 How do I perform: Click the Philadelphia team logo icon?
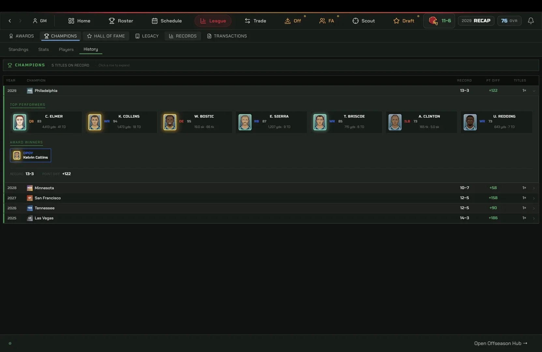pos(30,91)
